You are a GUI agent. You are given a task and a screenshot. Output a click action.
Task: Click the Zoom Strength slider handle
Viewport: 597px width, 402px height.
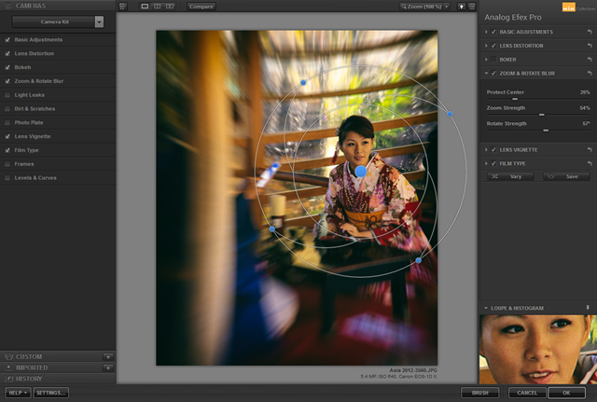coord(541,115)
